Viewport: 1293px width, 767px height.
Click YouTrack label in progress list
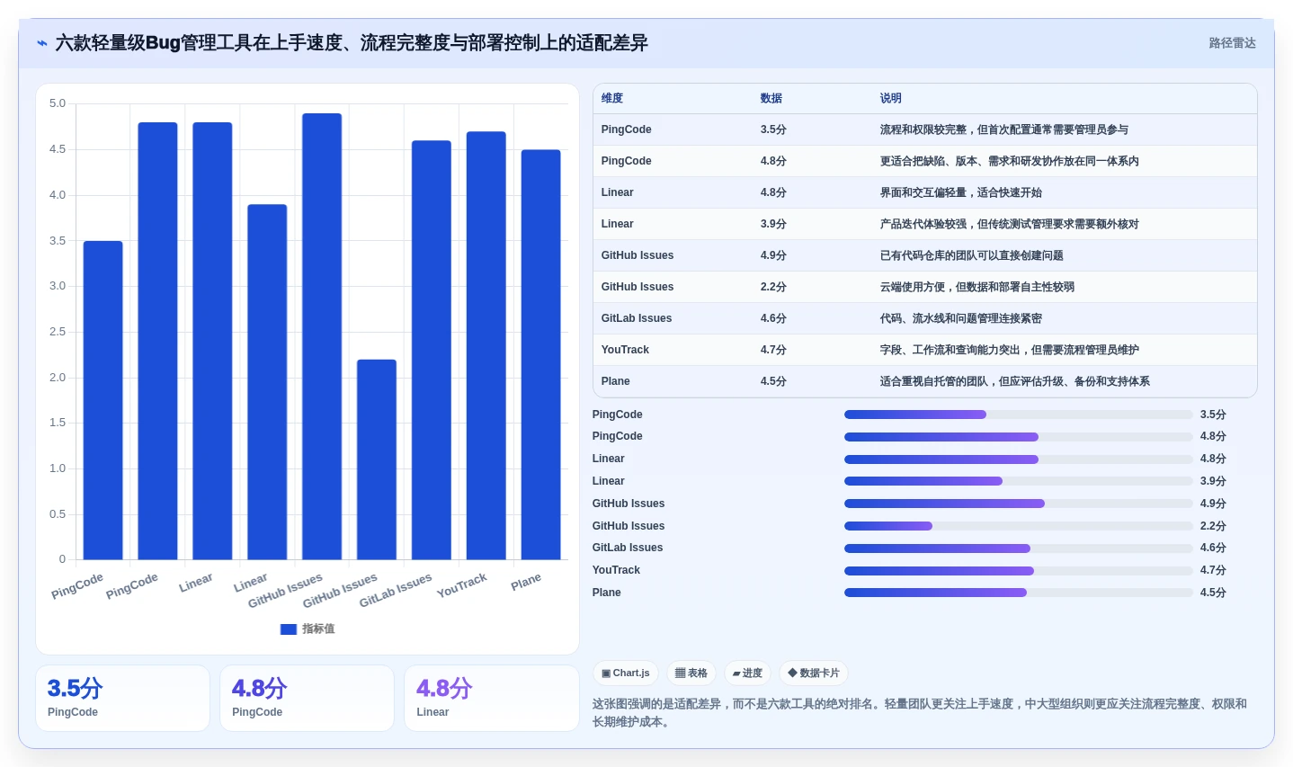tap(616, 570)
